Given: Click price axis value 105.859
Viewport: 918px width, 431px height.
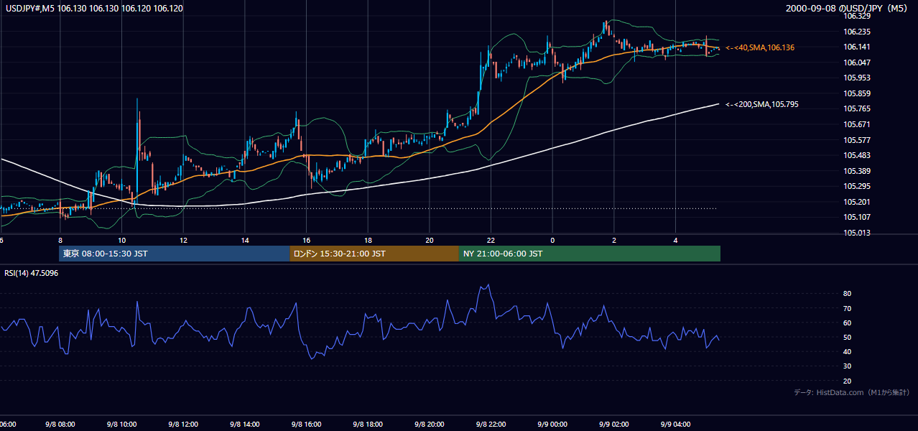Looking at the screenshot, I should [857, 93].
